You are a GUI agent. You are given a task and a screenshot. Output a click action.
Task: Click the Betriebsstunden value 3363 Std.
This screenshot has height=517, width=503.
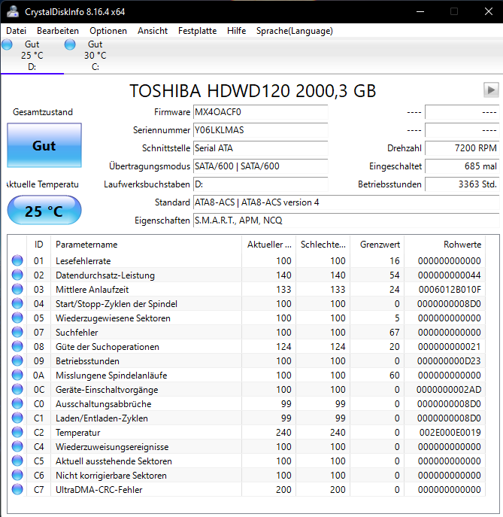tap(462, 184)
